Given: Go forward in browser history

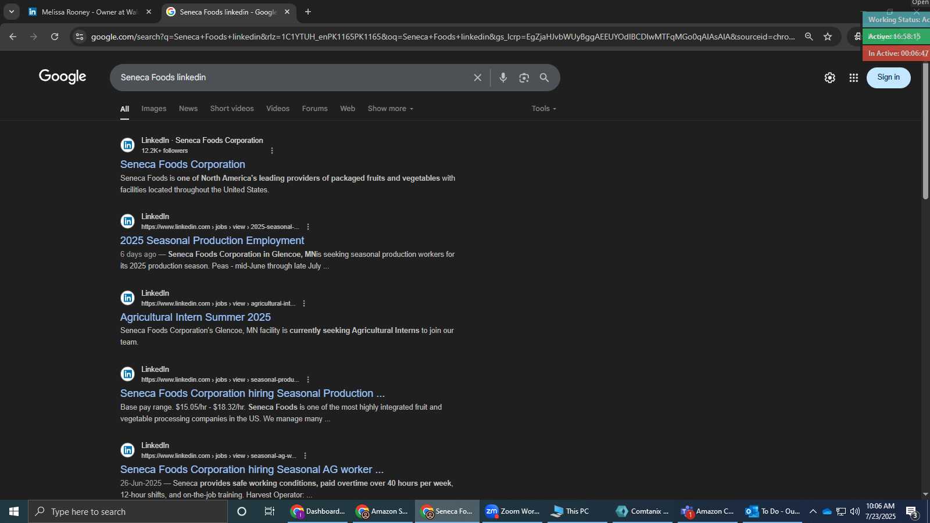Looking at the screenshot, I should [34, 37].
